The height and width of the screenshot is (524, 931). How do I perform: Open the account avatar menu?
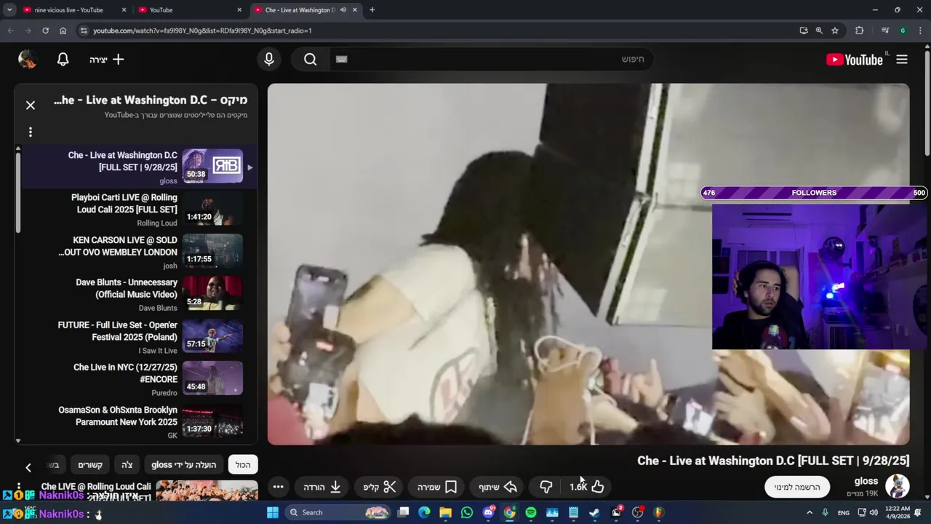click(x=28, y=60)
